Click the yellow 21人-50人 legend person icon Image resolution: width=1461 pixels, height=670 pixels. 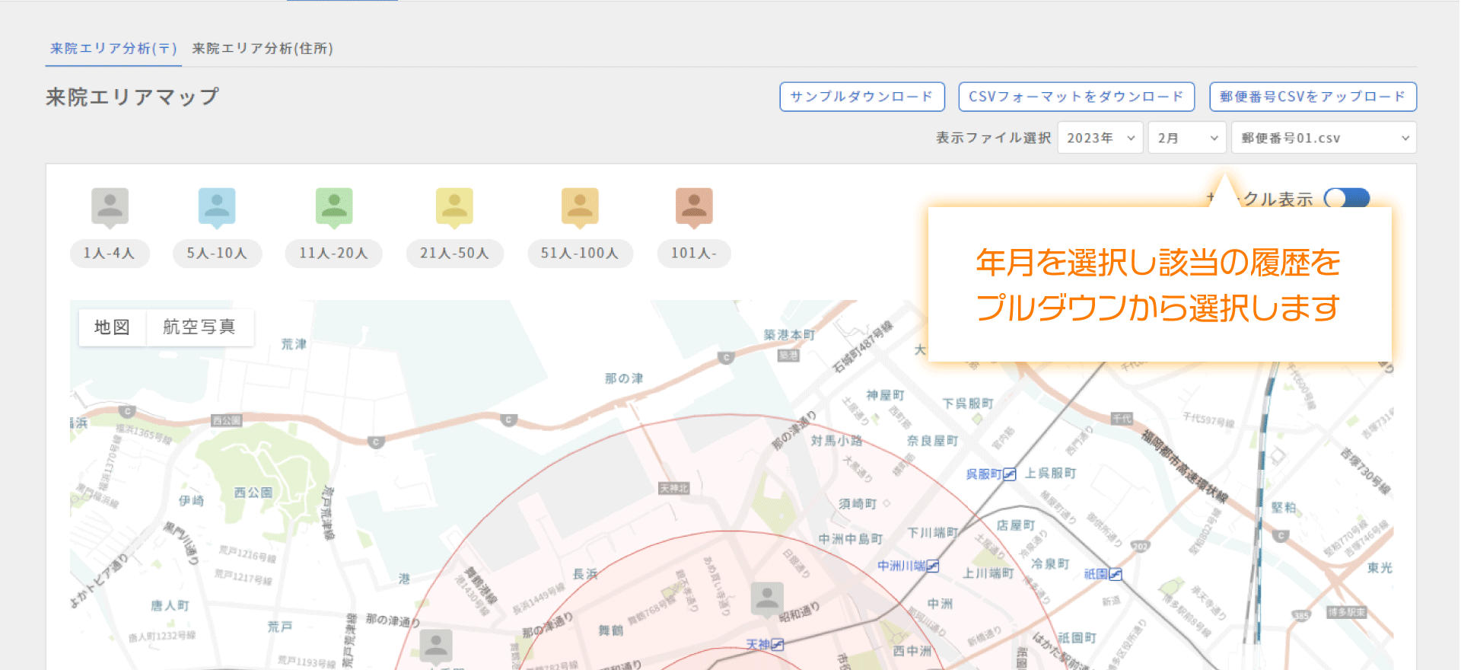[x=454, y=207]
